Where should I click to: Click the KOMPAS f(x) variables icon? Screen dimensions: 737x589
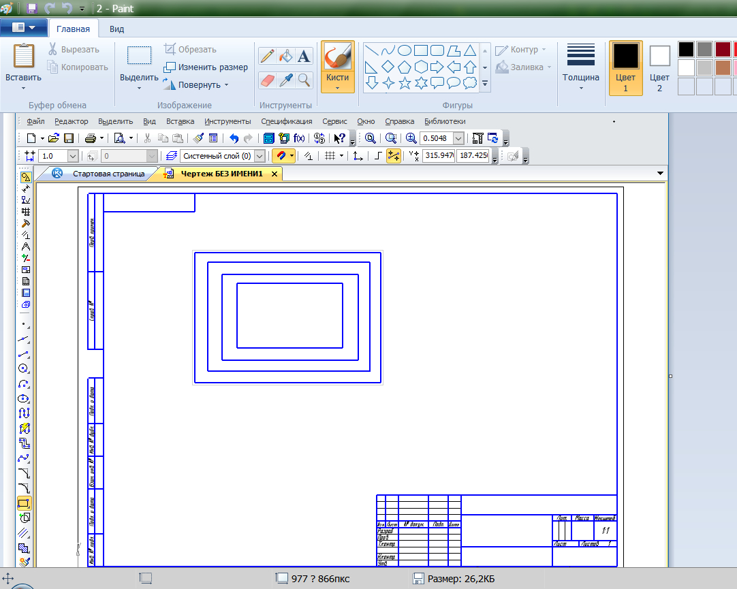pyautogui.click(x=299, y=138)
